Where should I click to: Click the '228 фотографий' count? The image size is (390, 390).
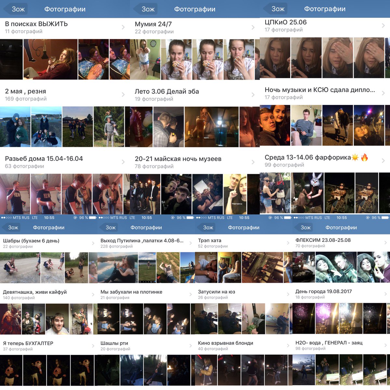[116, 246]
